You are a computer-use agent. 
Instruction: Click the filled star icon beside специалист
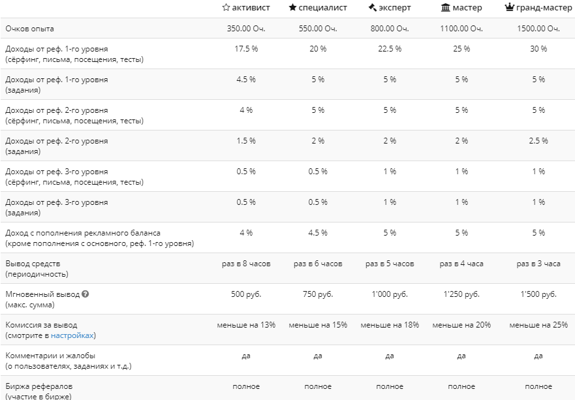point(292,8)
